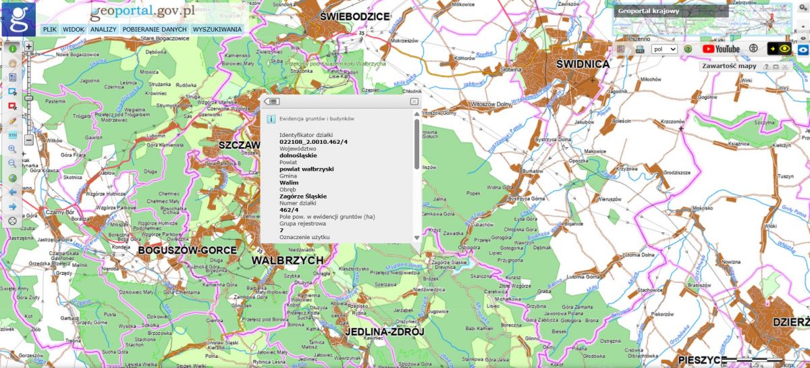Go to next map view arrow
Screen dimensions: 810x368
pyautogui.click(x=12, y=206)
